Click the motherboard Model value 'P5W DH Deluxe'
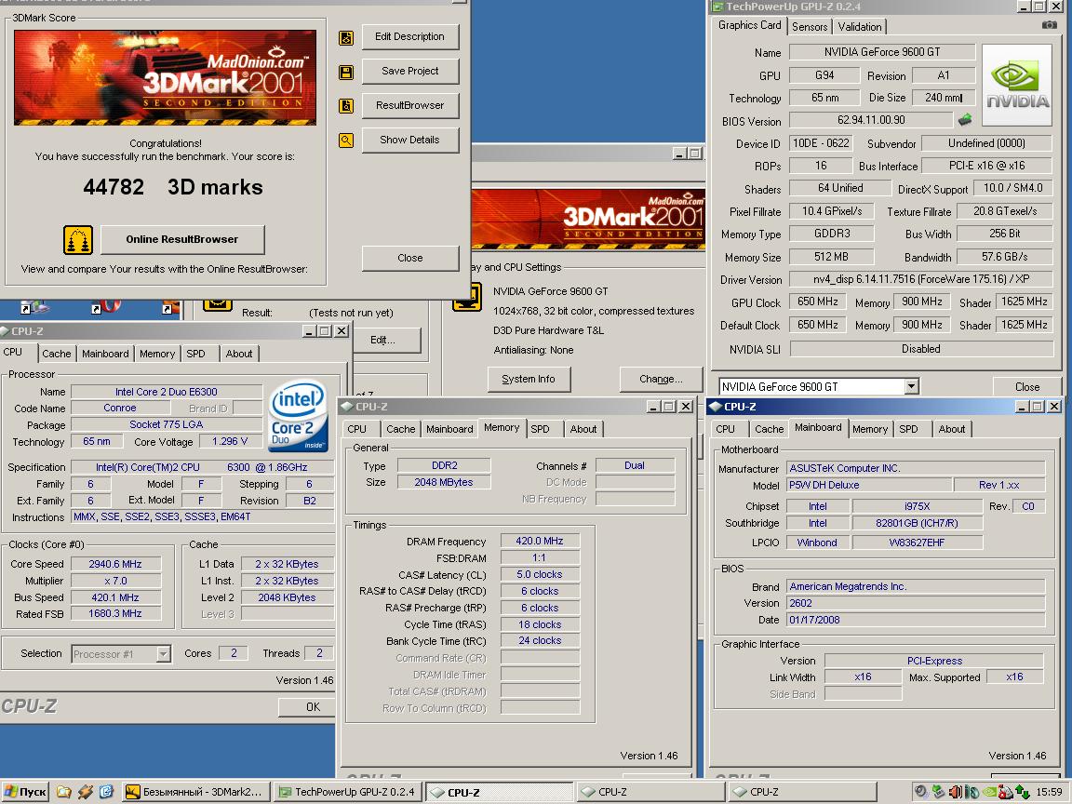This screenshot has width=1072, height=804. click(x=869, y=485)
